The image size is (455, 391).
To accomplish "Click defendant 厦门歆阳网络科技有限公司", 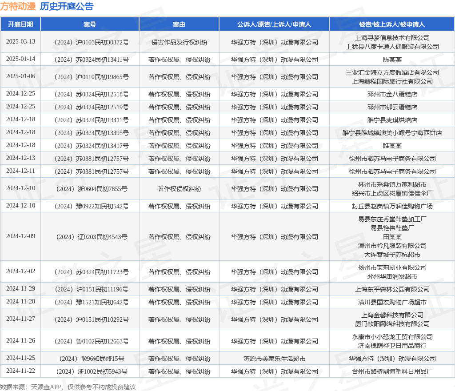I will 392,324.
